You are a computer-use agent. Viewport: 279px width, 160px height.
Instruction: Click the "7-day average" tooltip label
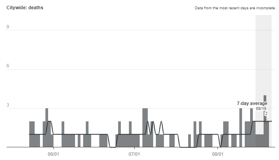252,103
